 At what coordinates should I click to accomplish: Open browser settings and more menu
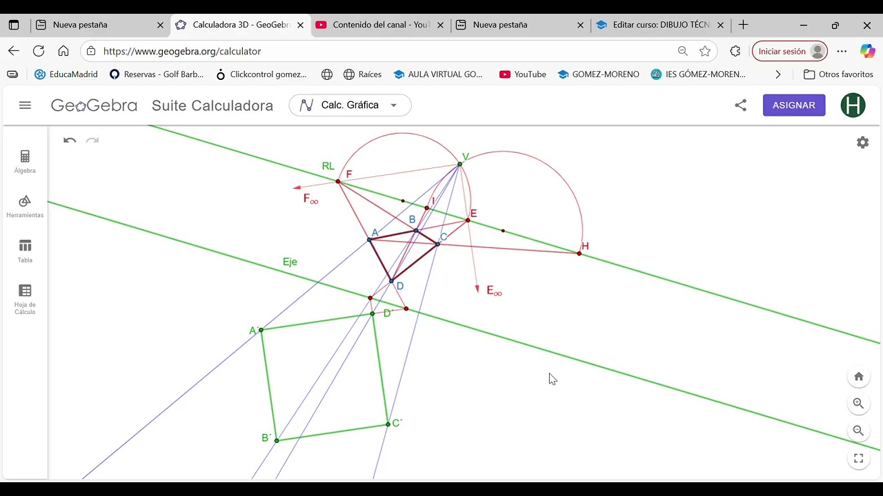click(842, 51)
